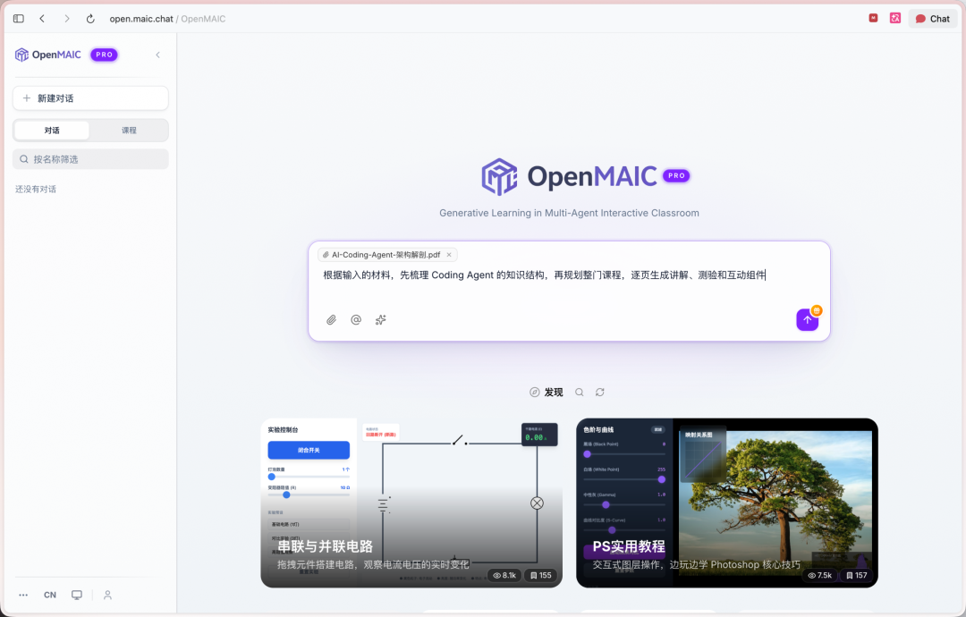
Task: Switch to the 对话 tab
Action: coord(52,131)
